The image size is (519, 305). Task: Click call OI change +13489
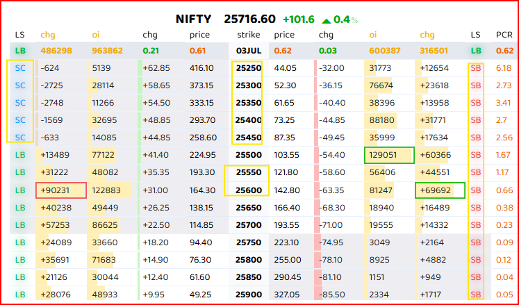point(56,155)
